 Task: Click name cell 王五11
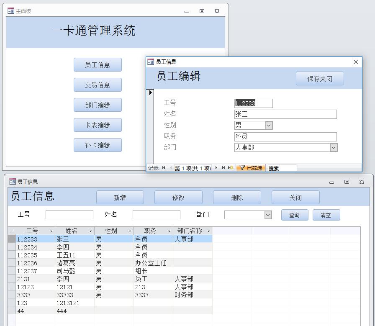(75, 255)
